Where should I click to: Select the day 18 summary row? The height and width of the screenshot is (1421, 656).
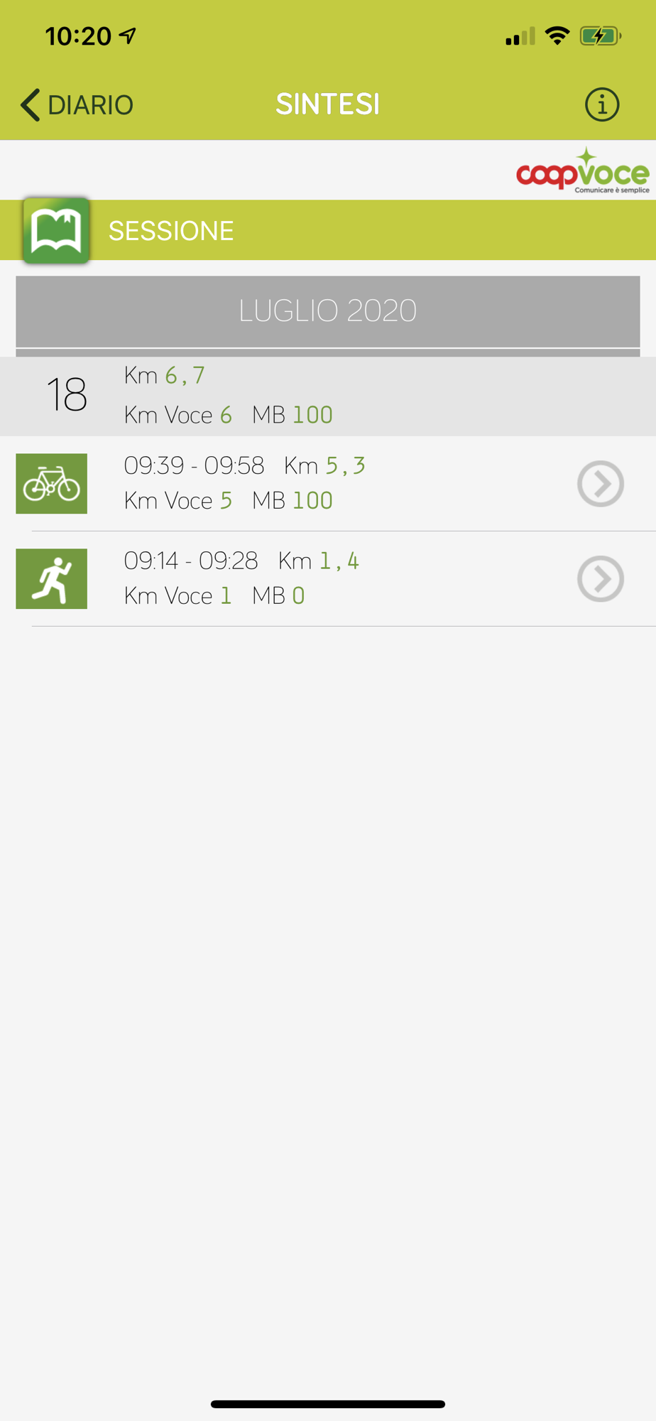[328, 396]
